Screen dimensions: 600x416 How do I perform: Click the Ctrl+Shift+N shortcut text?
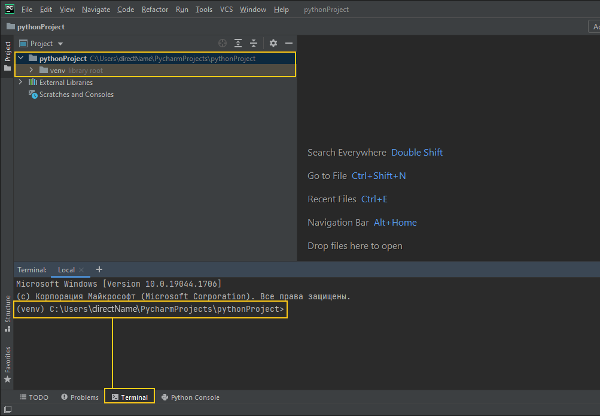click(379, 175)
